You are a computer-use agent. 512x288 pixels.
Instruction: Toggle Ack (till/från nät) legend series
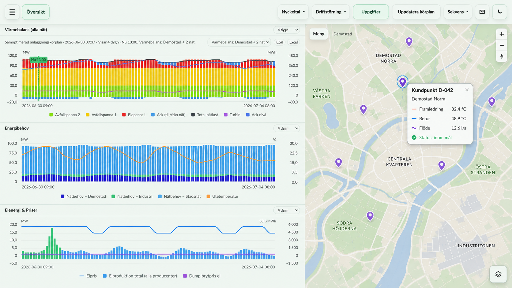click(x=168, y=115)
